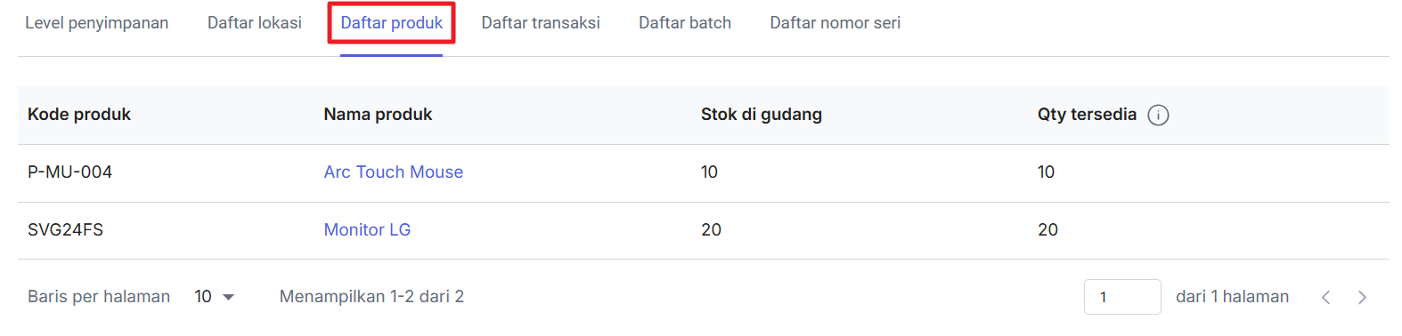Click the page number input field

pos(1122,297)
